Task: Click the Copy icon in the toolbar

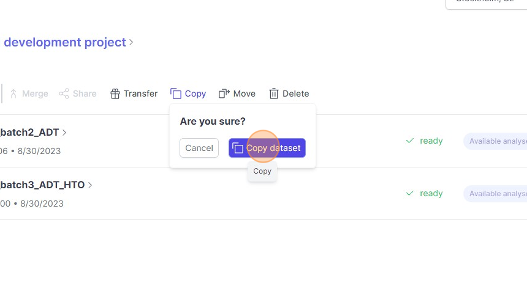Action: tap(176, 94)
